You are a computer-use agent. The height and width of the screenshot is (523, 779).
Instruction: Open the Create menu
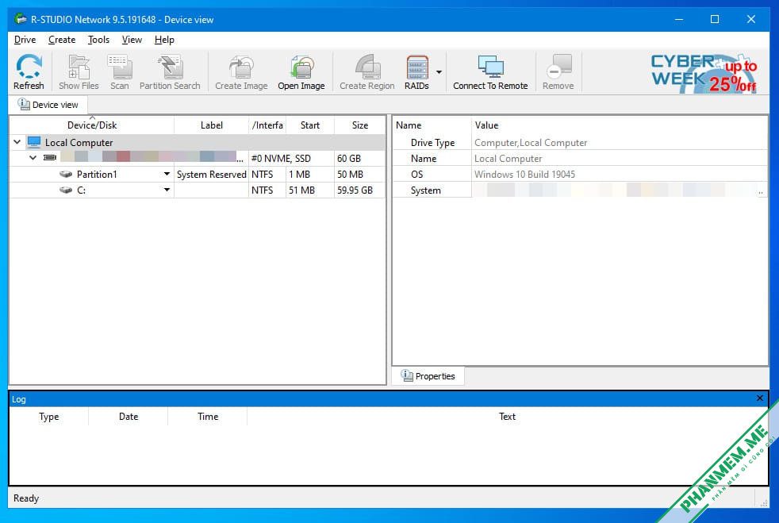(62, 40)
